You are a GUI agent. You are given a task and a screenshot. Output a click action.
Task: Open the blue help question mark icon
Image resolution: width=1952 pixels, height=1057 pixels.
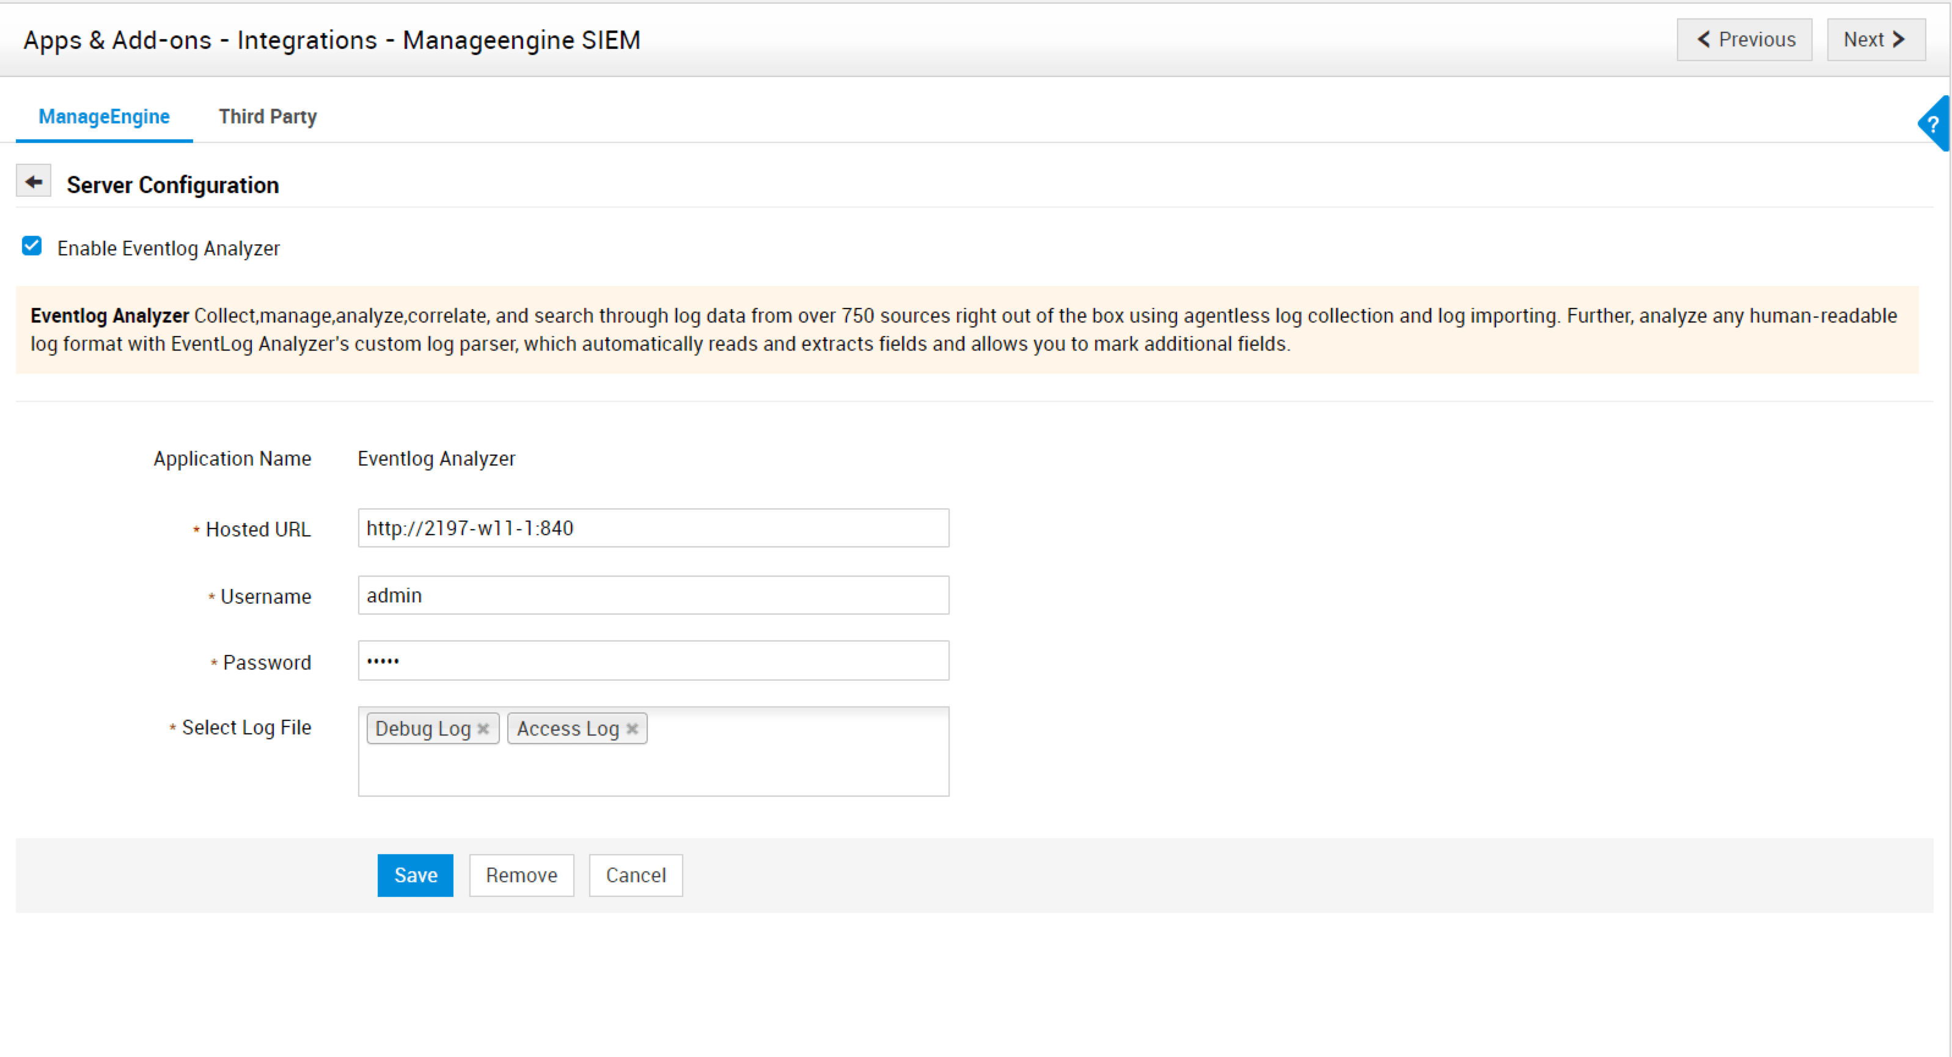coord(1933,124)
